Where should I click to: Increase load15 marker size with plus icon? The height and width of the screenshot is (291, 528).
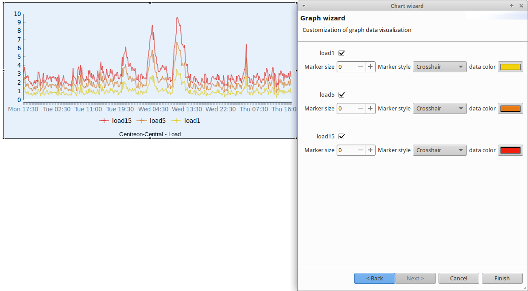click(x=370, y=150)
